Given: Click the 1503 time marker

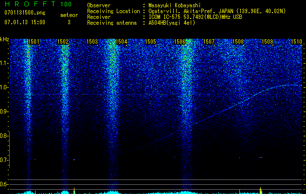Looking at the screenshot, I should tap(92, 42).
